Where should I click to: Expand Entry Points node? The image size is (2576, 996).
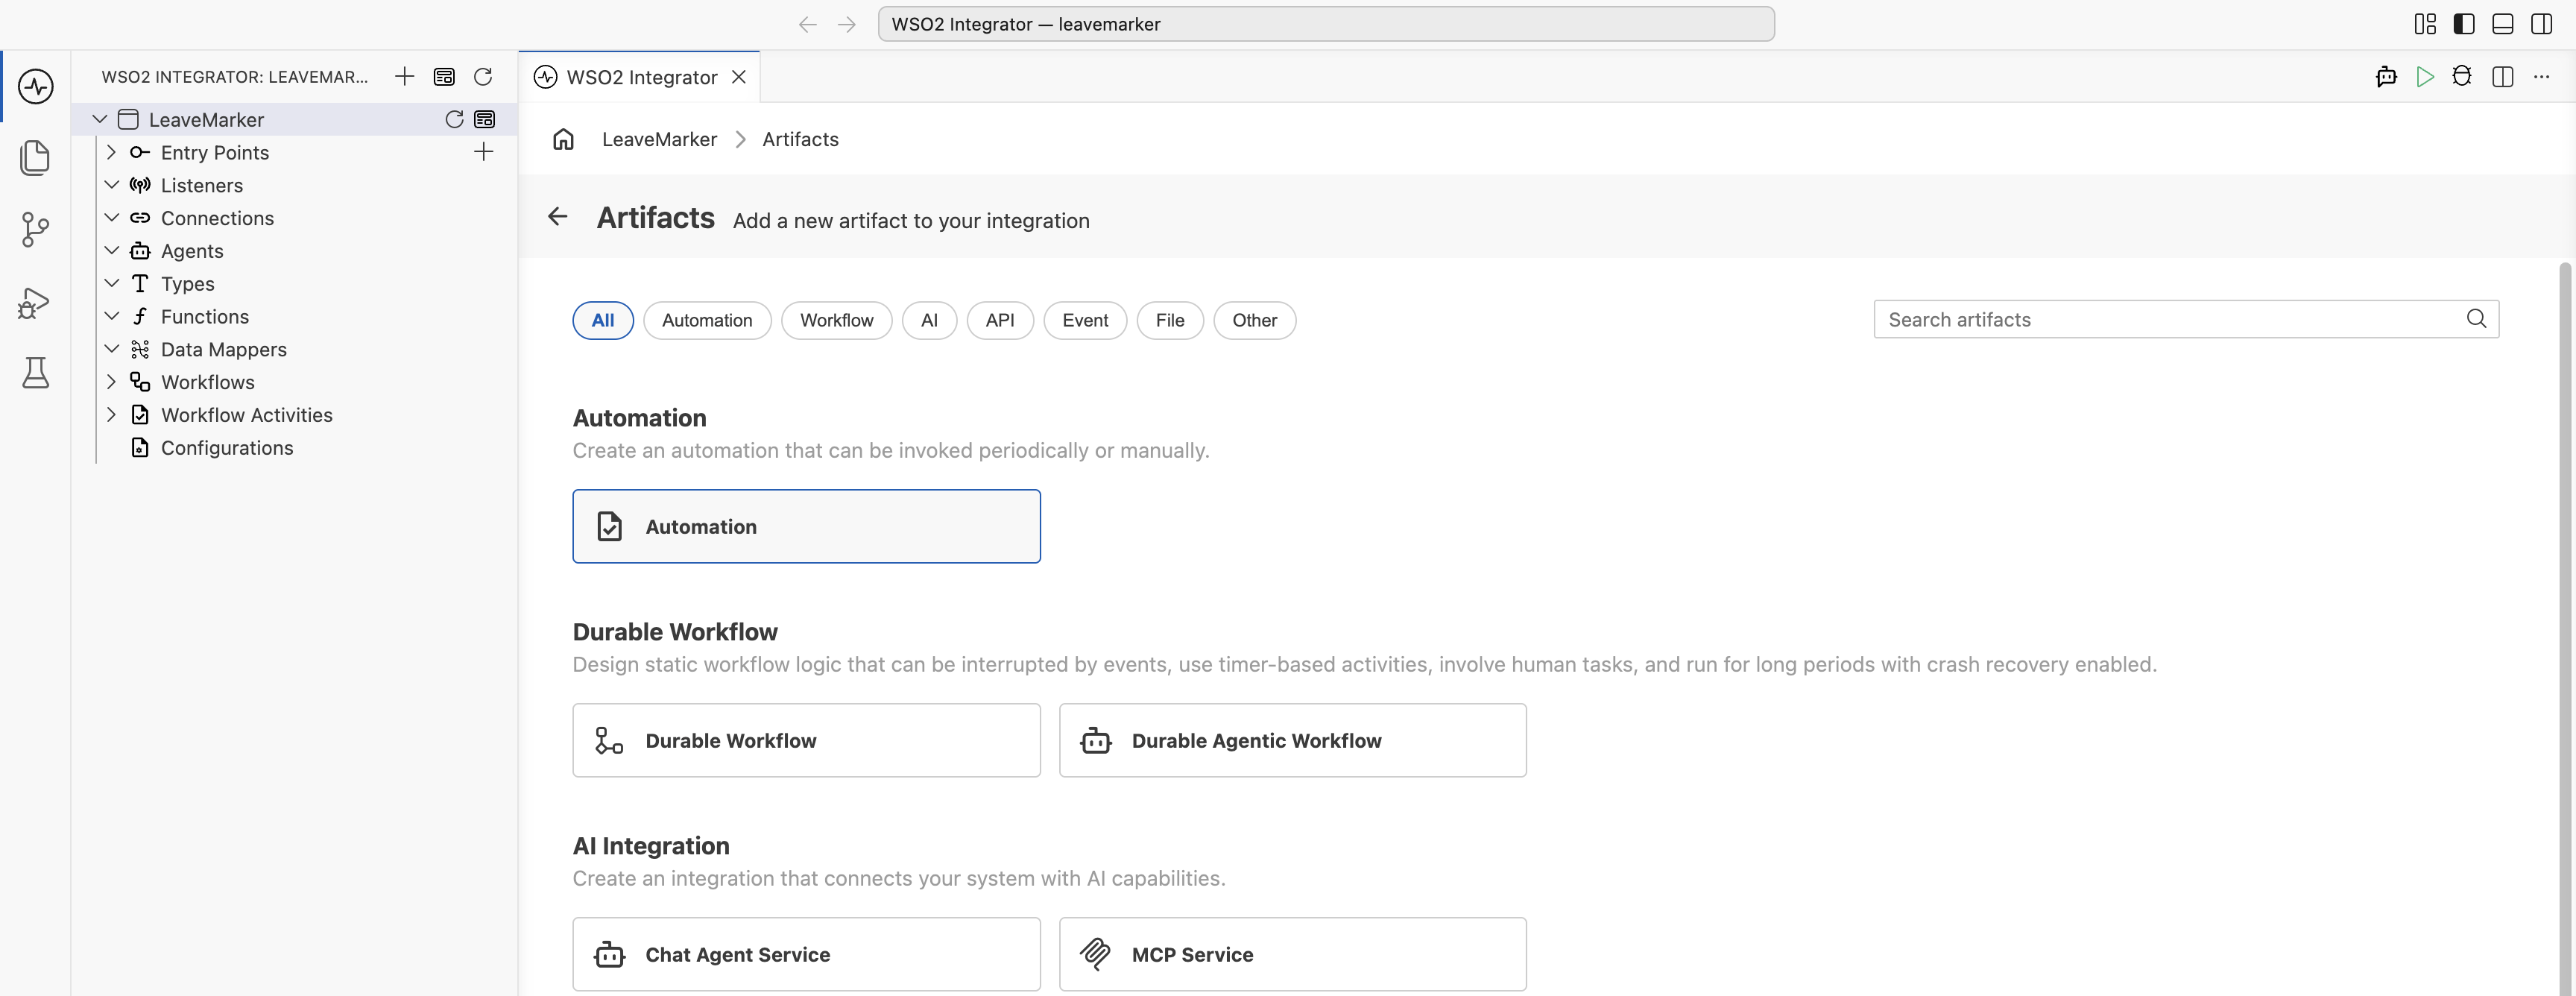pos(112,152)
